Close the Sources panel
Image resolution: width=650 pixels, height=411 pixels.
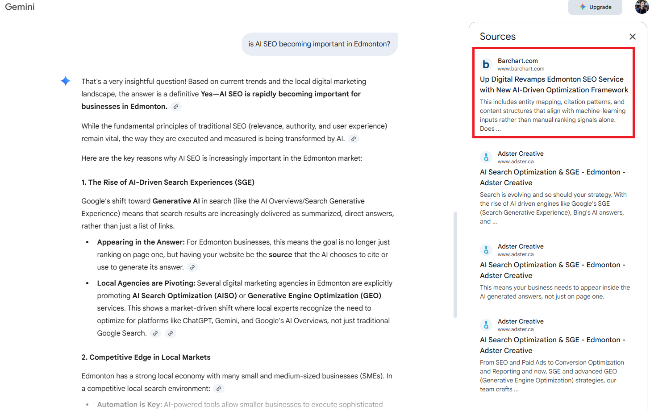coord(633,37)
